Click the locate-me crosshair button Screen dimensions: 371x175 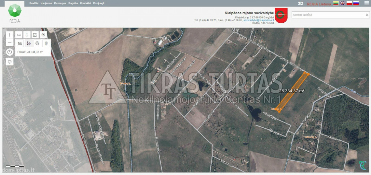pos(10,62)
